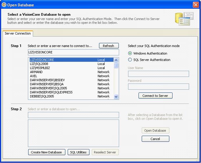201x163 pixels.
Task: Click the Open Database button
Action: (x=155, y=130)
